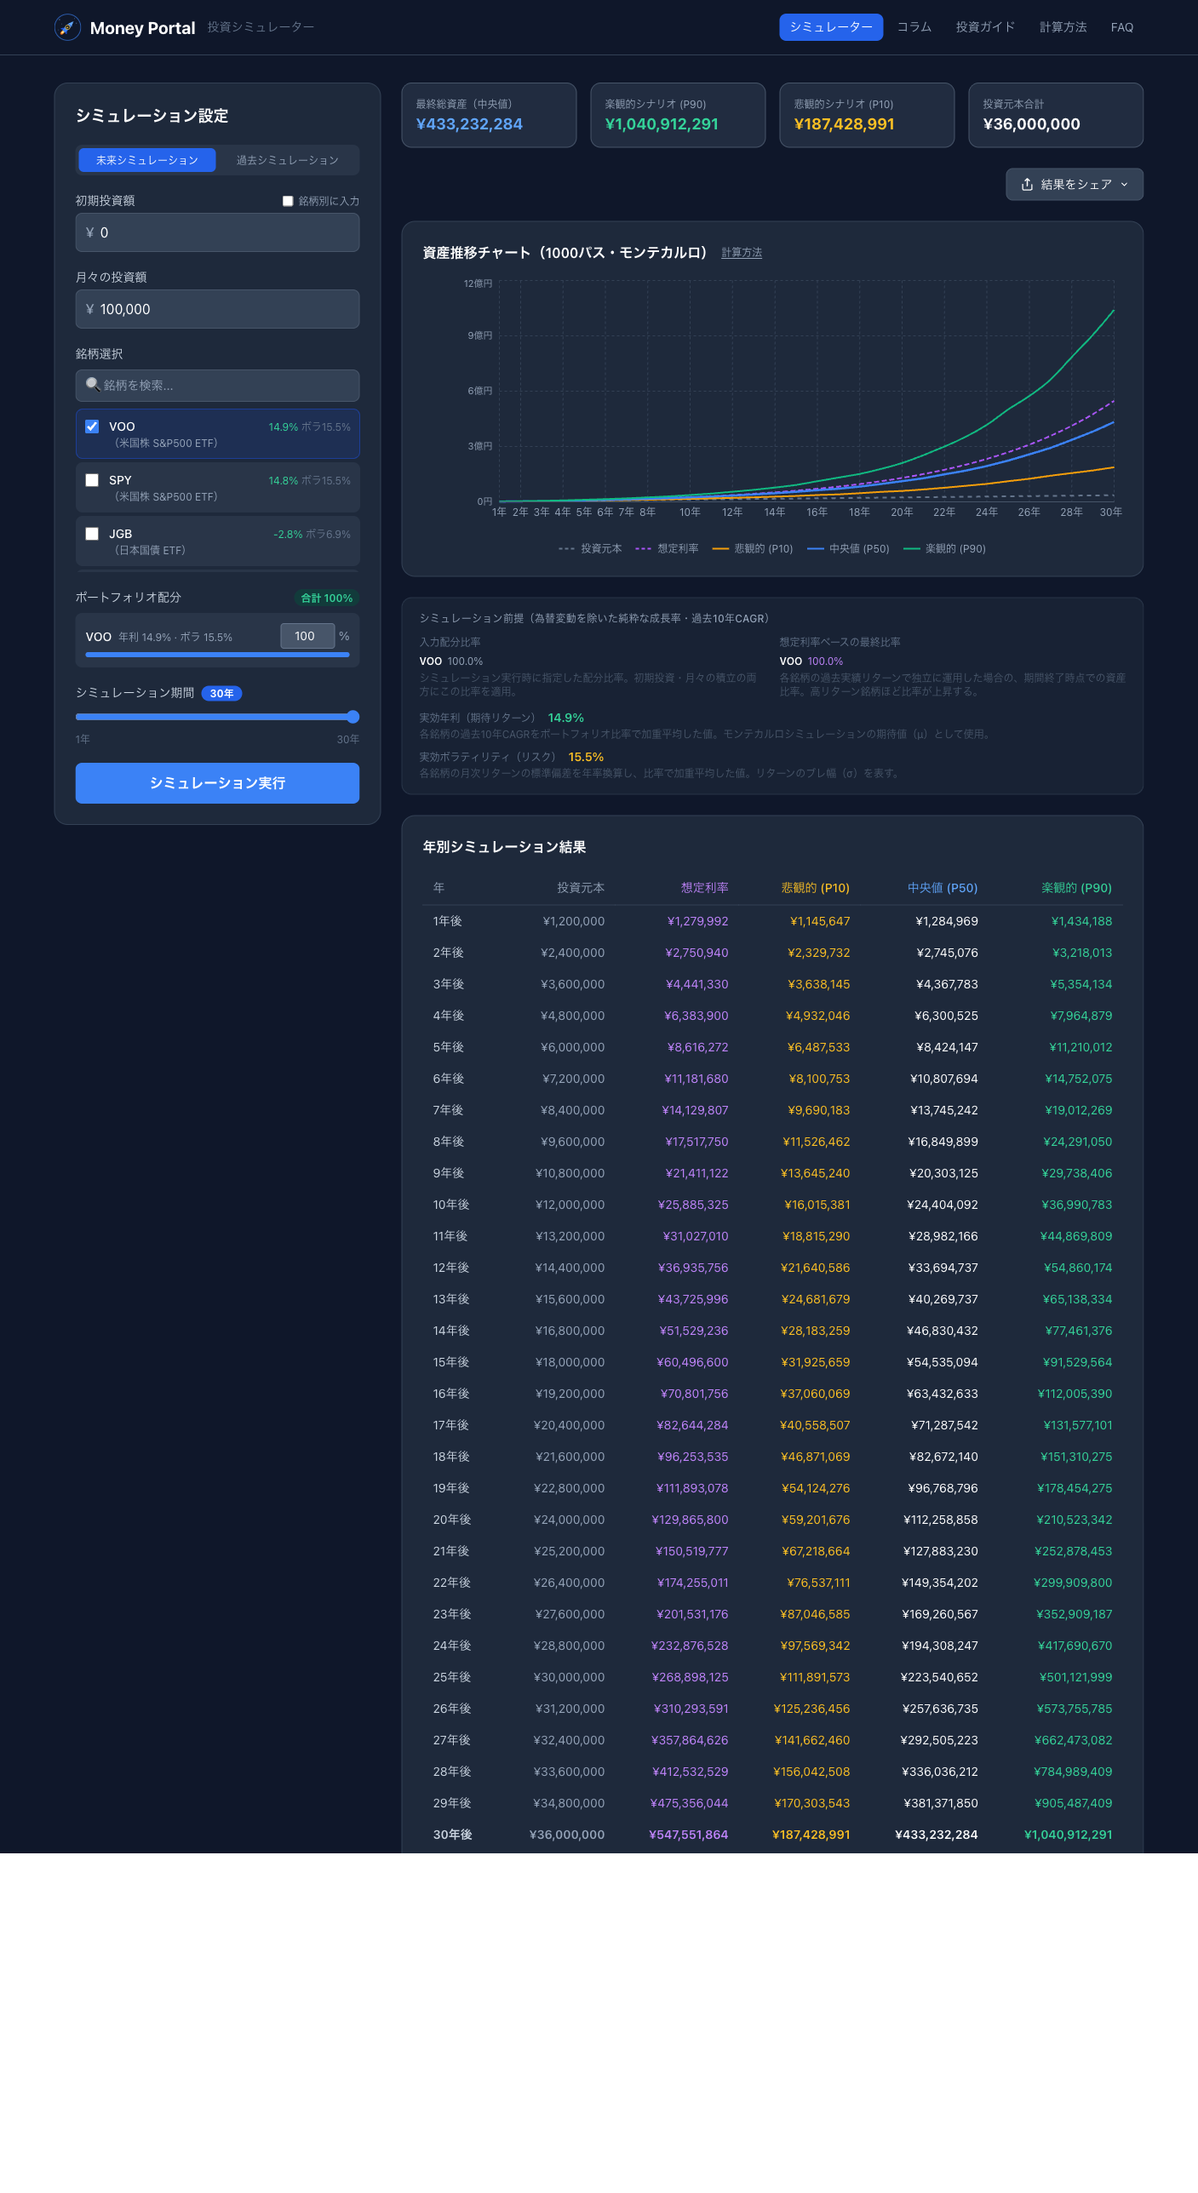This screenshot has height=2193, width=1198.
Task: Click シミュレーション実行 button
Action: click(x=217, y=783)
